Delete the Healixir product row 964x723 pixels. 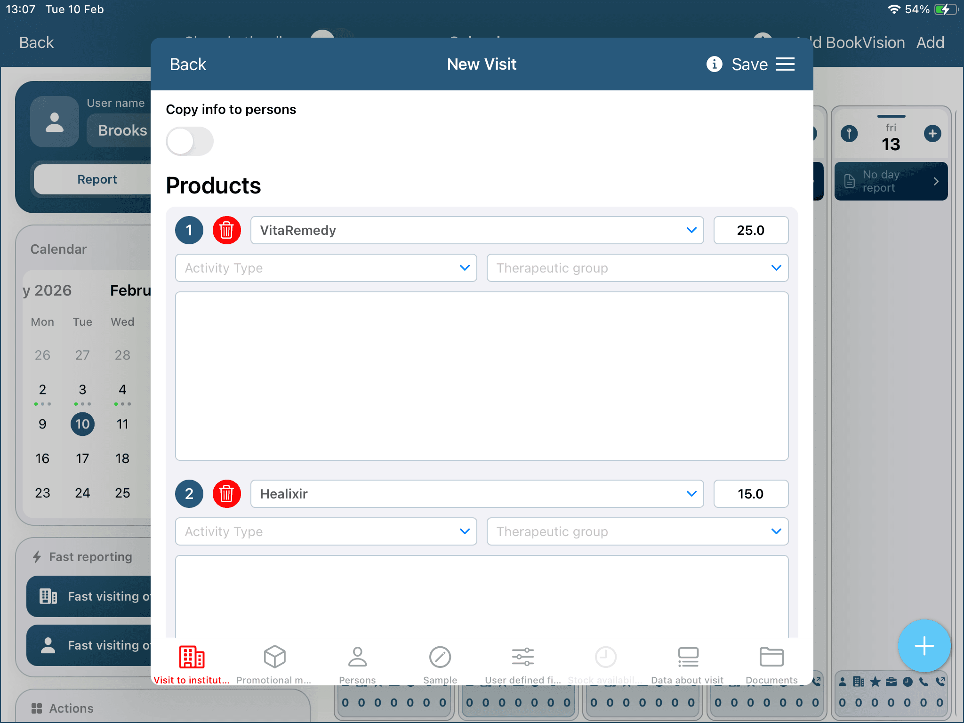pos(226,494)
